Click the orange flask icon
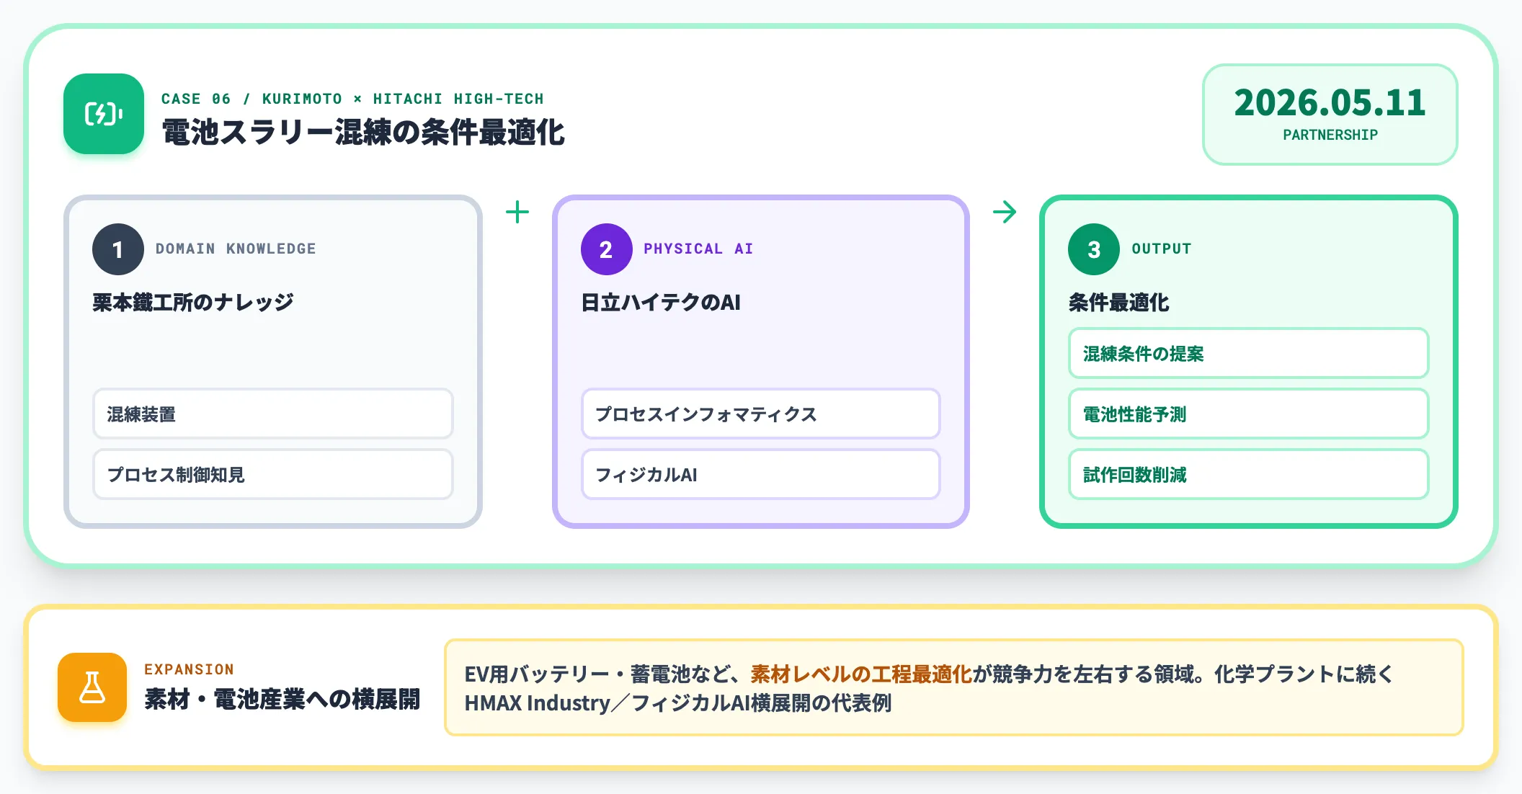1522x794 pixels. click(x=92, y=687)
